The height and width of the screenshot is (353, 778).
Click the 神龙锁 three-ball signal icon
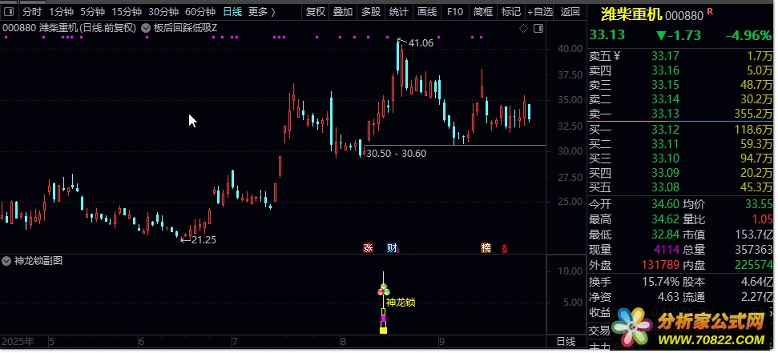(x=384, y=290)
